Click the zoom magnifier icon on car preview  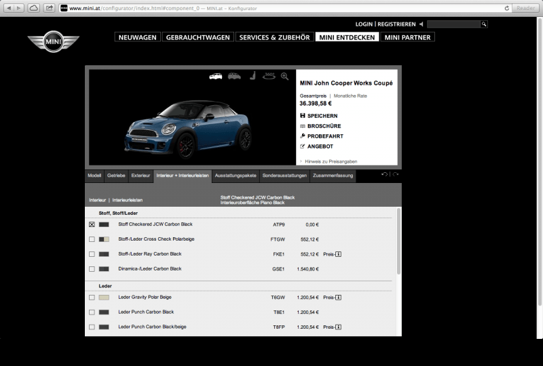284,77
